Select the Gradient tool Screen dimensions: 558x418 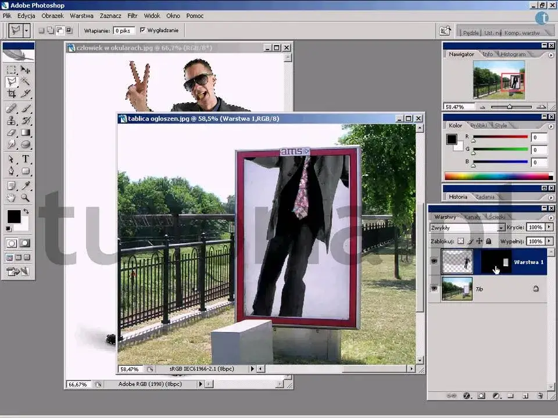point(25,132)
